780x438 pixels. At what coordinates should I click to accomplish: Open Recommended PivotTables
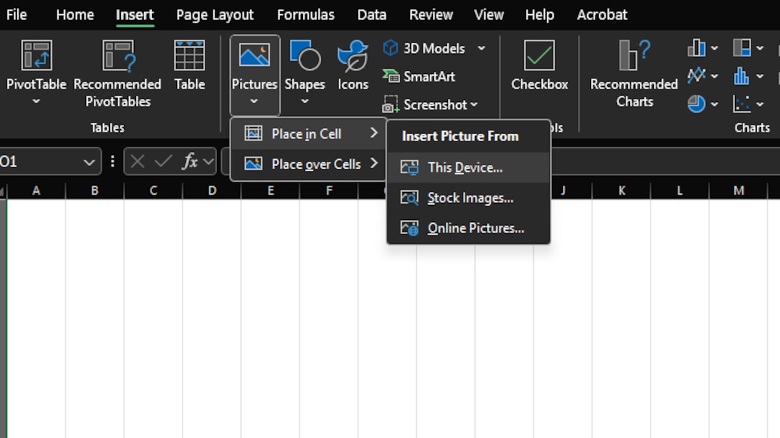pos(118,73)
